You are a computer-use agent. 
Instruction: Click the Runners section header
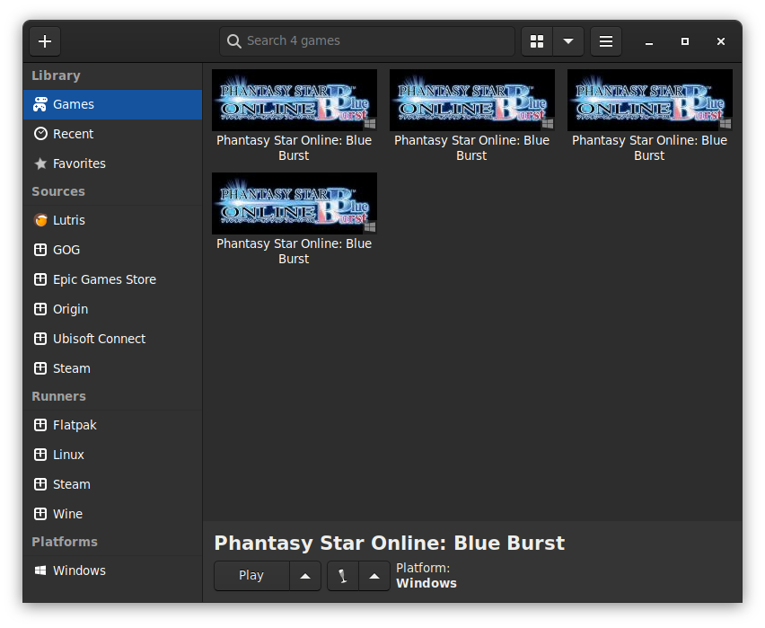click(58, 396)
